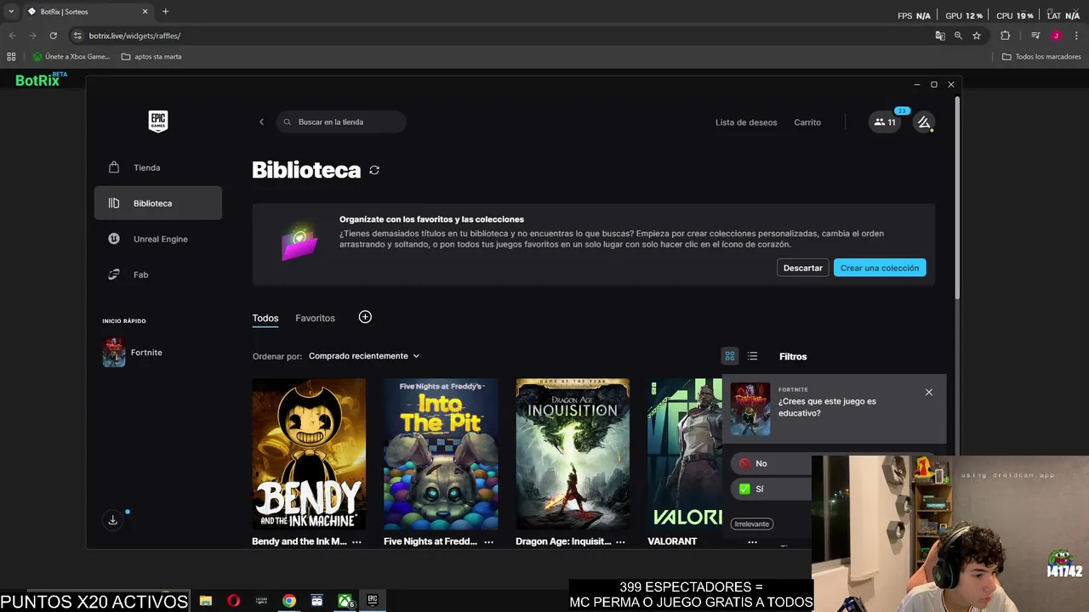Open Epic Games Launcher from taskbar
The image size is (1089, 612).
(x=373, y=601)
